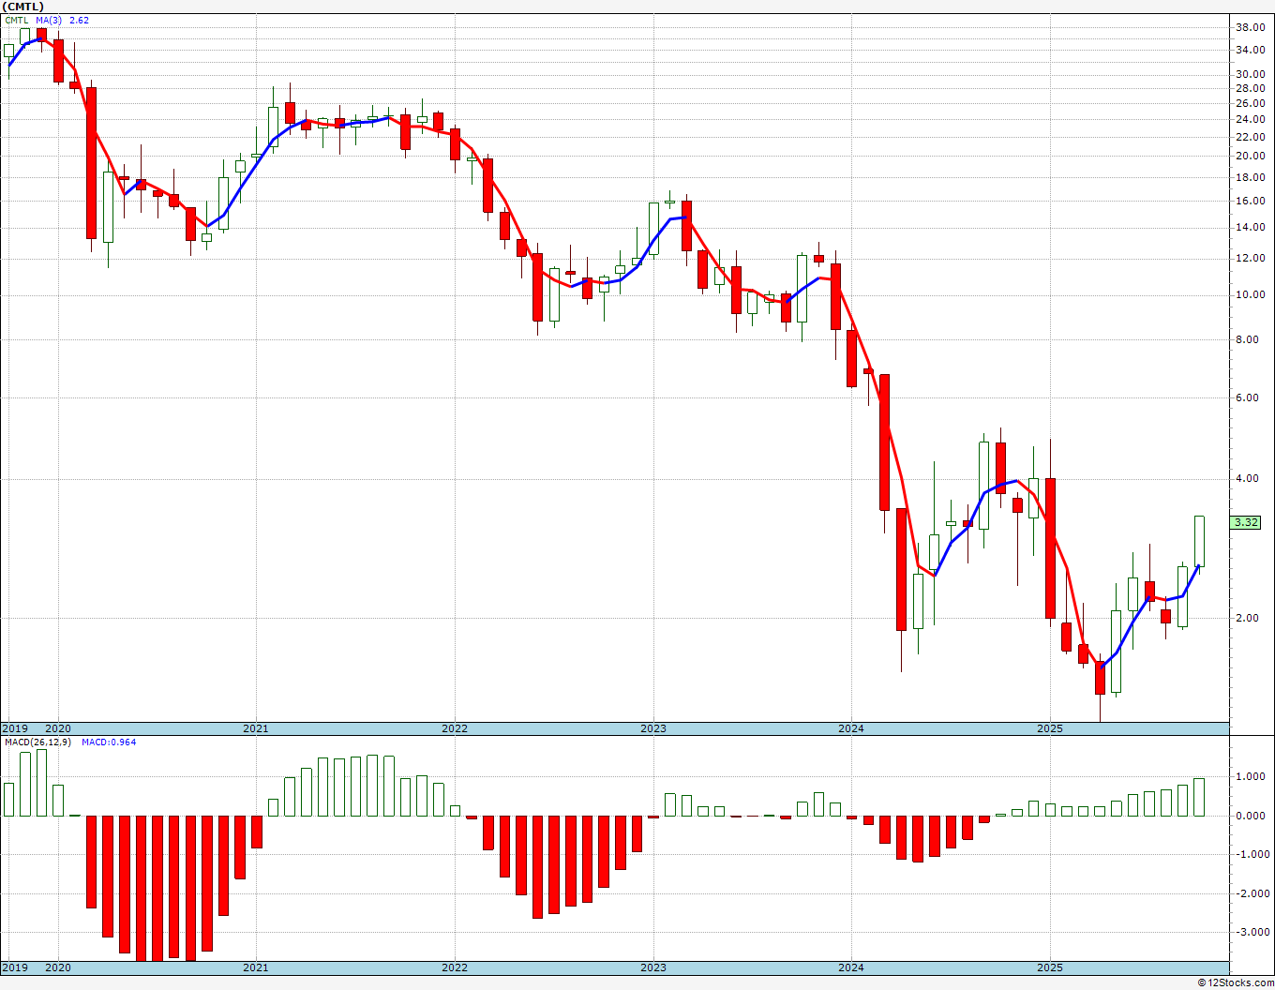
Task: Click the (CMTL) ticker title above the chart
Action: 23,7
